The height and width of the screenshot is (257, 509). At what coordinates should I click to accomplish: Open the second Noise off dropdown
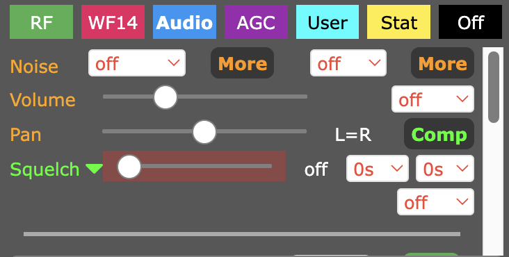point(348,63)
